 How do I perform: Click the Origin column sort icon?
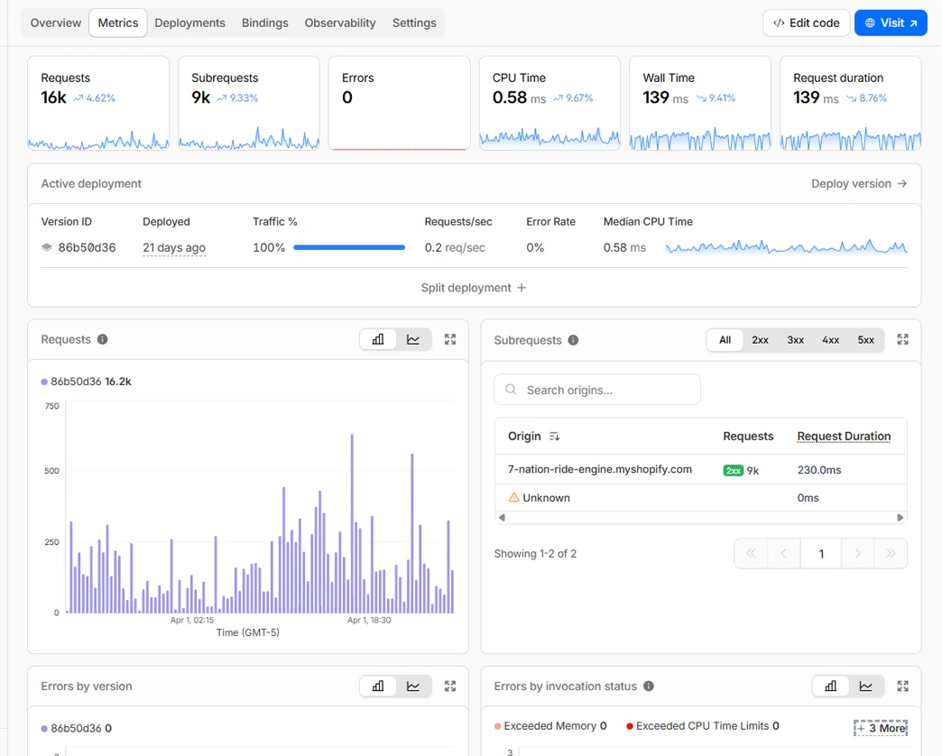554,437
